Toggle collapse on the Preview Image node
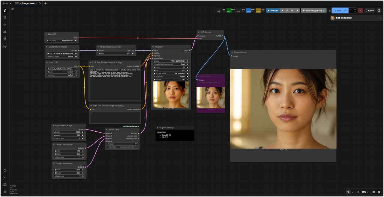This screenshot has height=197, width=384. 232,52
